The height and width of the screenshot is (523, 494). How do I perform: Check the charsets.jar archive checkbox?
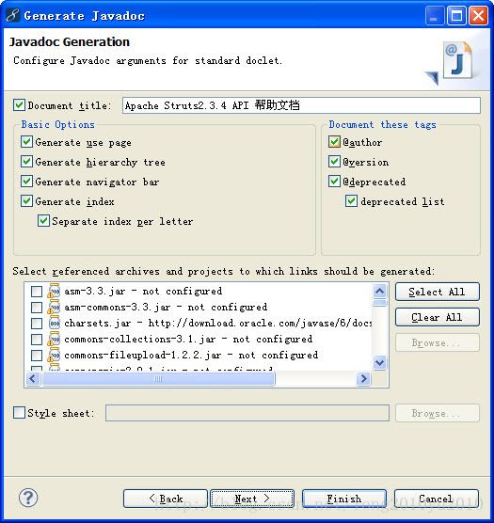point(37,324)
